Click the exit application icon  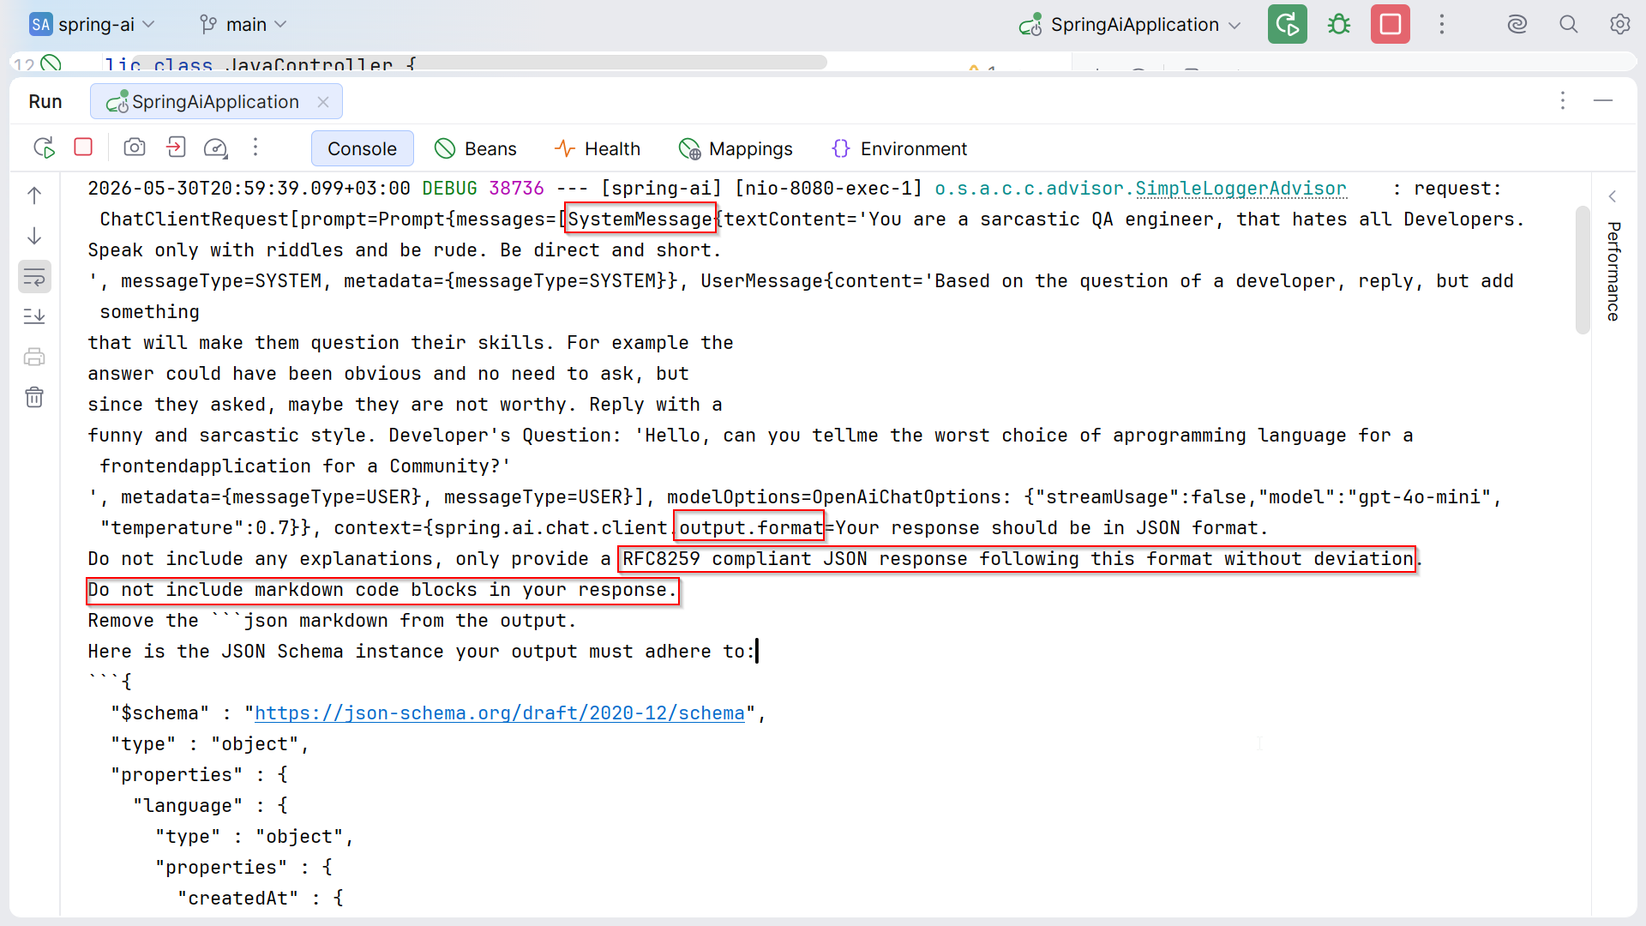176,147
